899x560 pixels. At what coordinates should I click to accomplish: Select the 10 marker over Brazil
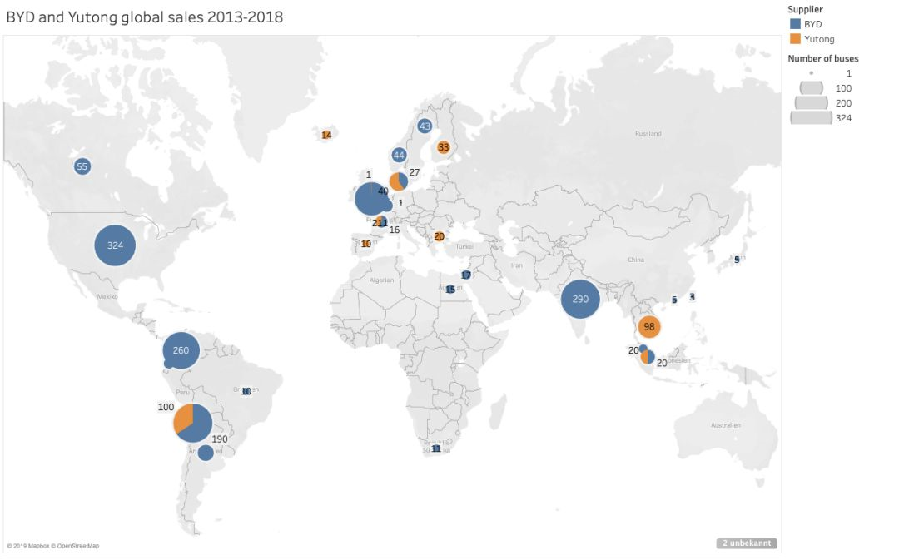(x=246, y=391)
